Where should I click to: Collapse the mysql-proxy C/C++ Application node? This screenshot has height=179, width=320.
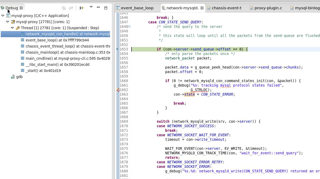(3, 16)
